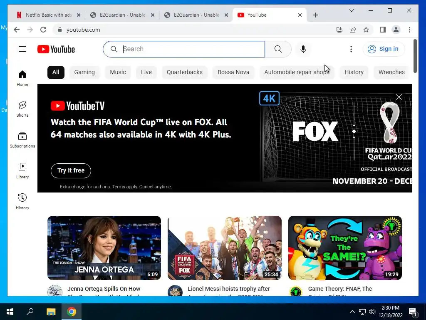
Task: Open File Explorer from taskbar
Action: pos(51,312)
